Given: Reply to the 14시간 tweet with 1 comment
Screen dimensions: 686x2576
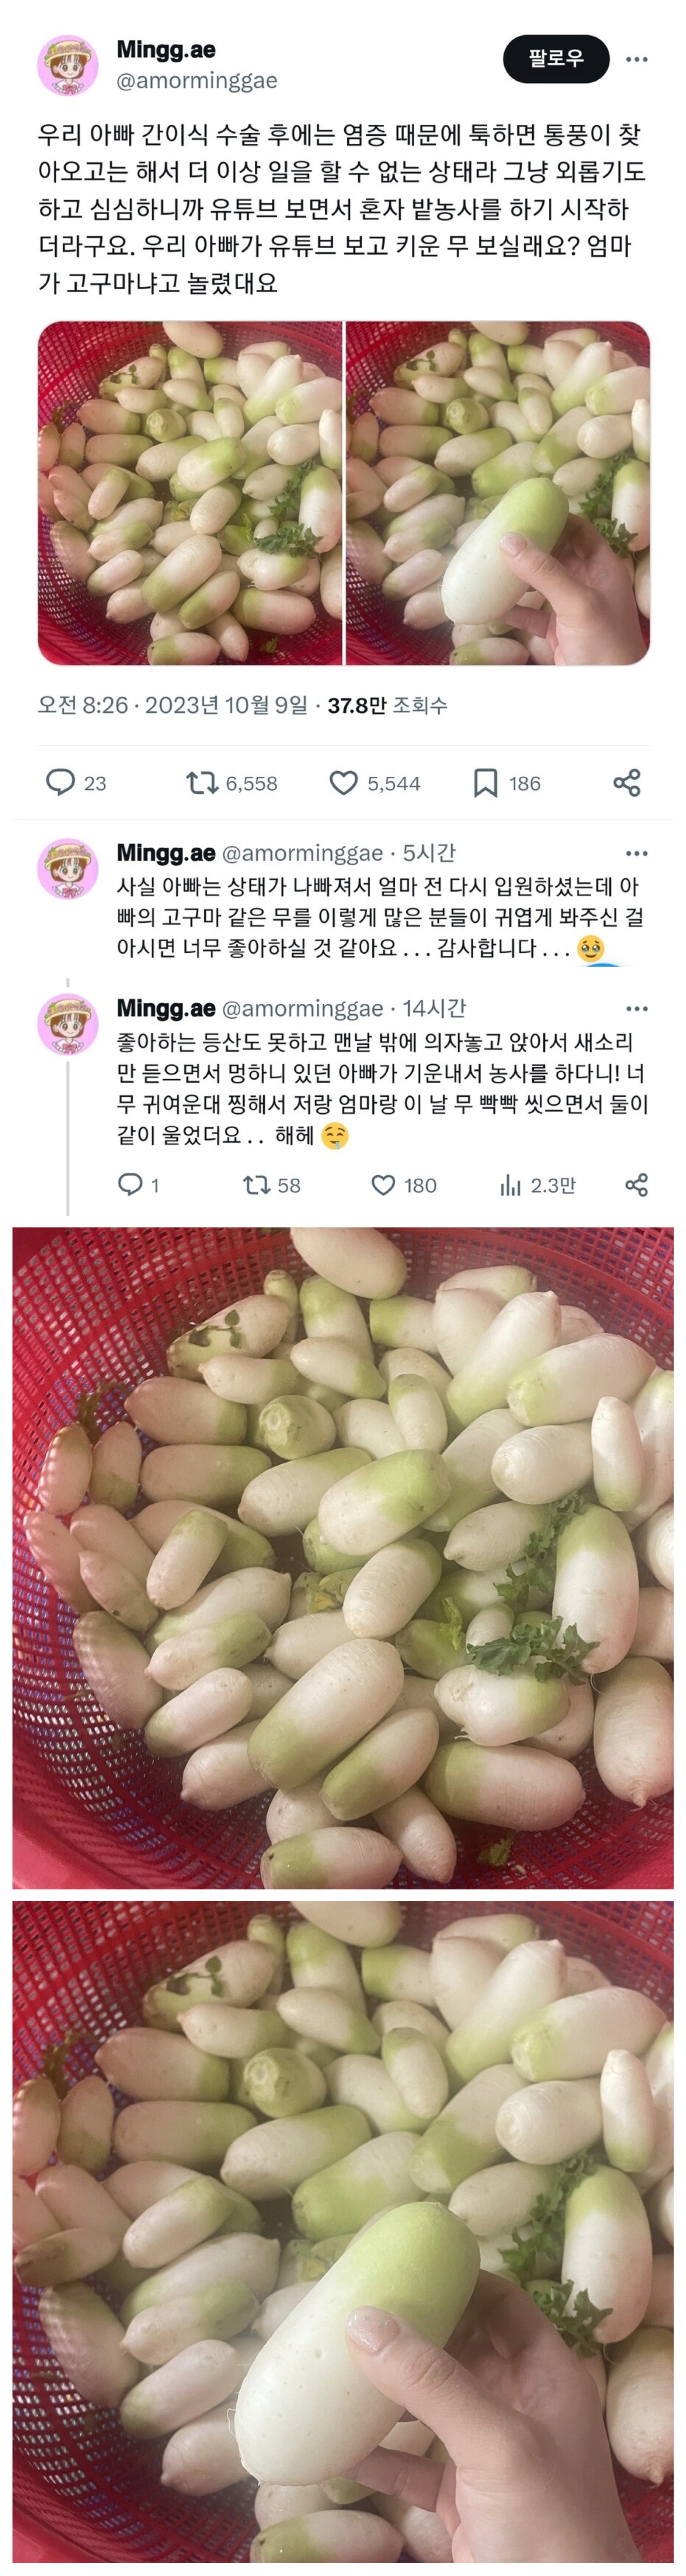Looking at the screenshot, I should click(131, 1185).
